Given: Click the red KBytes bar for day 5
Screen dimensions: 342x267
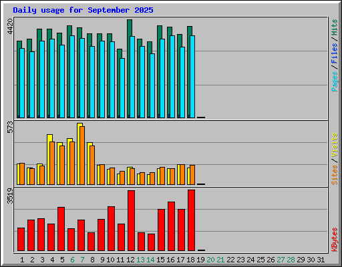Looking at the screenshot, I should point(61,229).
